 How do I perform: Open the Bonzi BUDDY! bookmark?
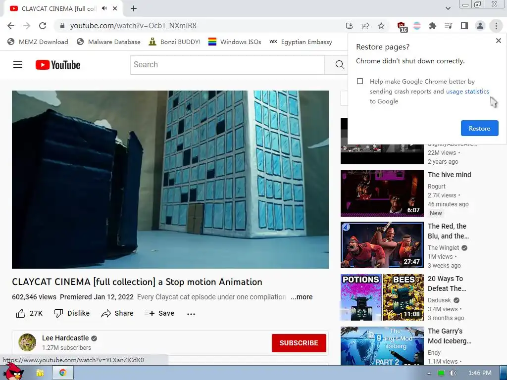click(175, 42)
